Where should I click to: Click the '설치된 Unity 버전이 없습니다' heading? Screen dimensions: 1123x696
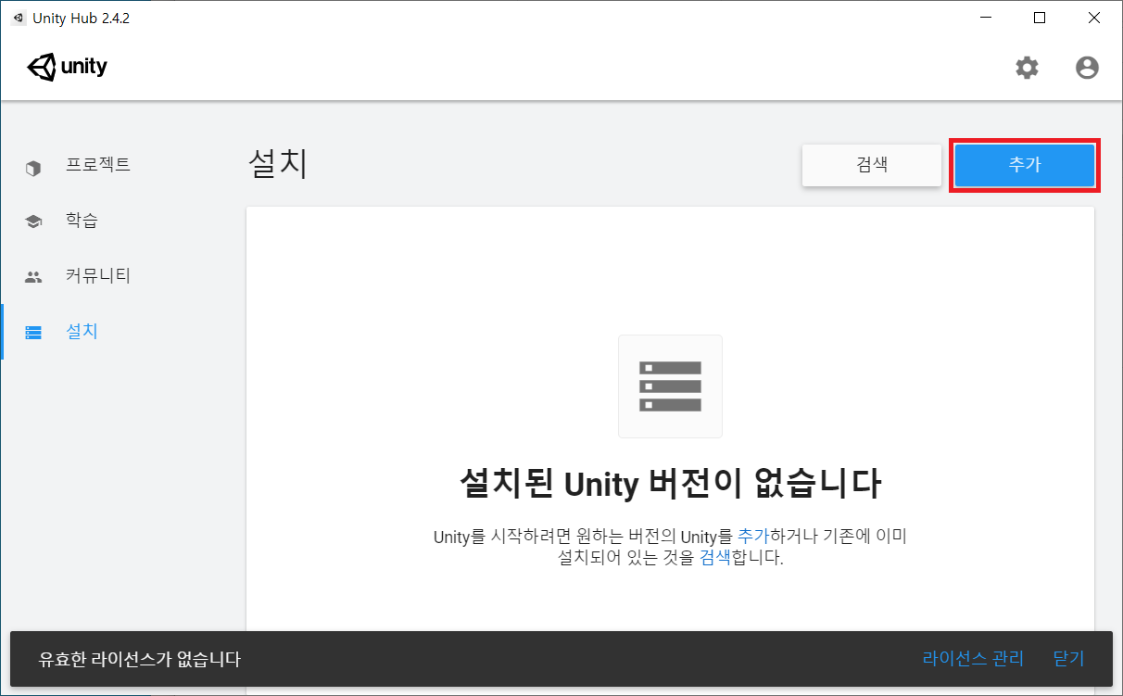pos(670,483)
